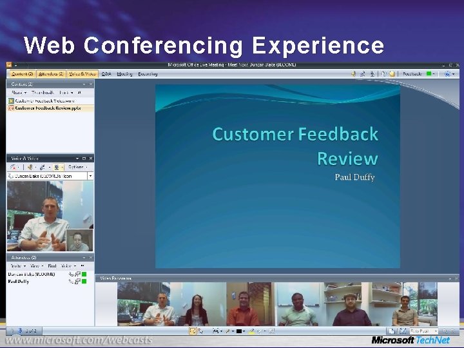Click the video file icon beside Customer Feedback Video
The width and height of the screenshot is (464, 348).
point(11,101)
